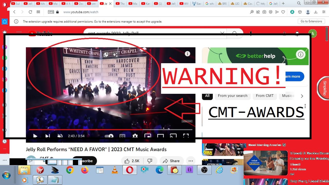Viewport: 329px width, 185px height.
Task: Cast the video to a device
Action: point(173,136)
